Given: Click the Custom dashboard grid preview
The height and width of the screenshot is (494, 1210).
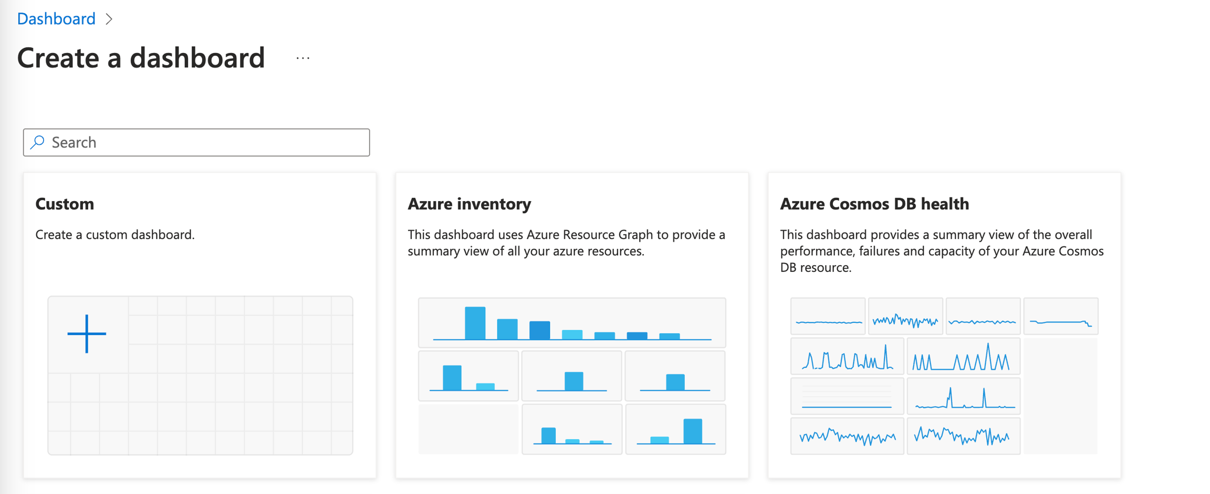Looking at the screenshot, I should [x=200, y=375].
